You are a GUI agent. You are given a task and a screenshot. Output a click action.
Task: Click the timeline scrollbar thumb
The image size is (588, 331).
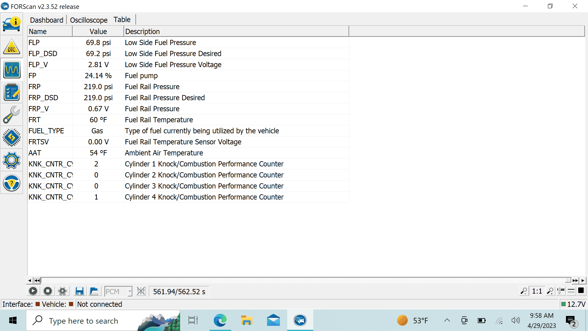[x=568, y=280]
